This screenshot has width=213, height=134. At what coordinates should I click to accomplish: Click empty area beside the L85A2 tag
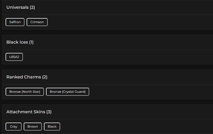tap(106, 57)
